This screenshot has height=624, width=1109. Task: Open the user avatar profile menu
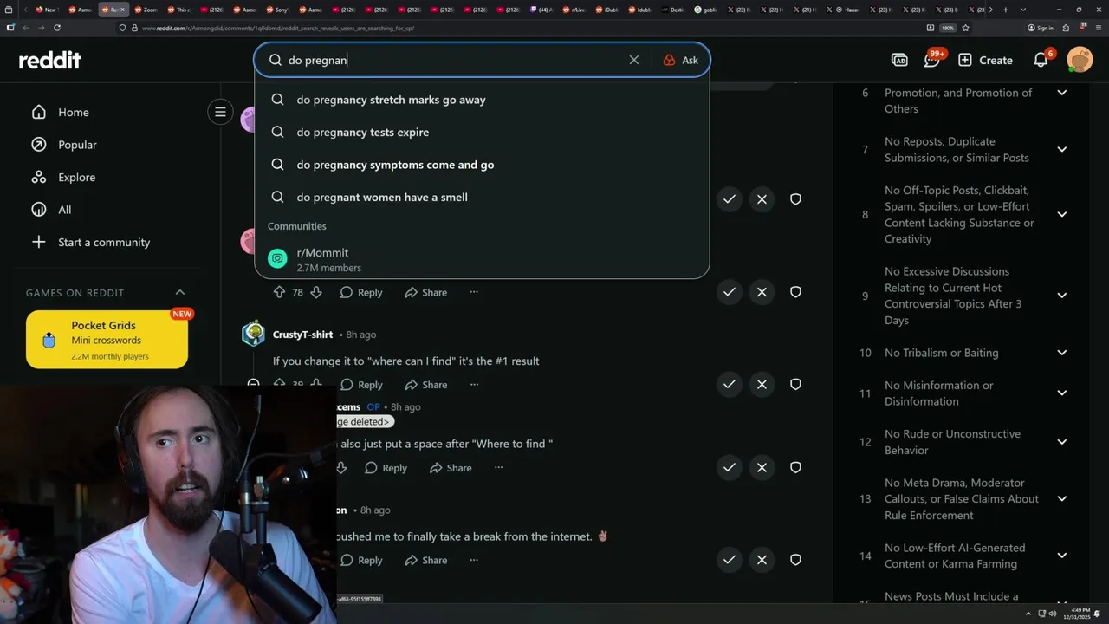[1080, 60]
